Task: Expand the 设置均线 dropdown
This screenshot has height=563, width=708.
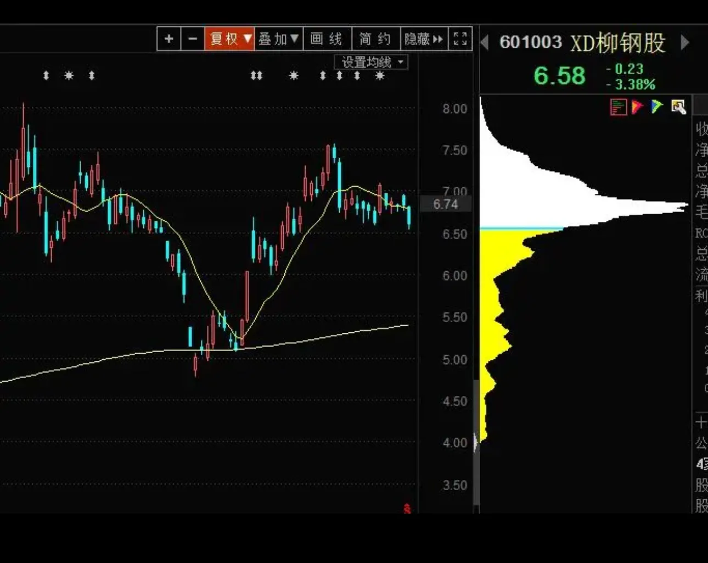Action: (x=372, y=62)
